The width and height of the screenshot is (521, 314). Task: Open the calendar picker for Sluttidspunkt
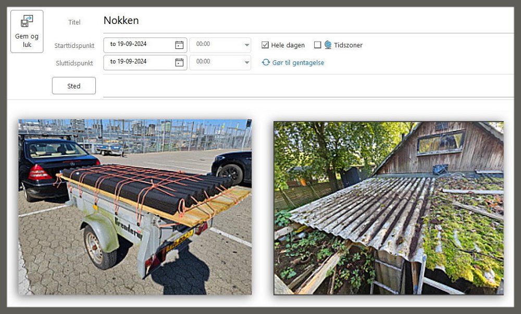coord(179,62)
